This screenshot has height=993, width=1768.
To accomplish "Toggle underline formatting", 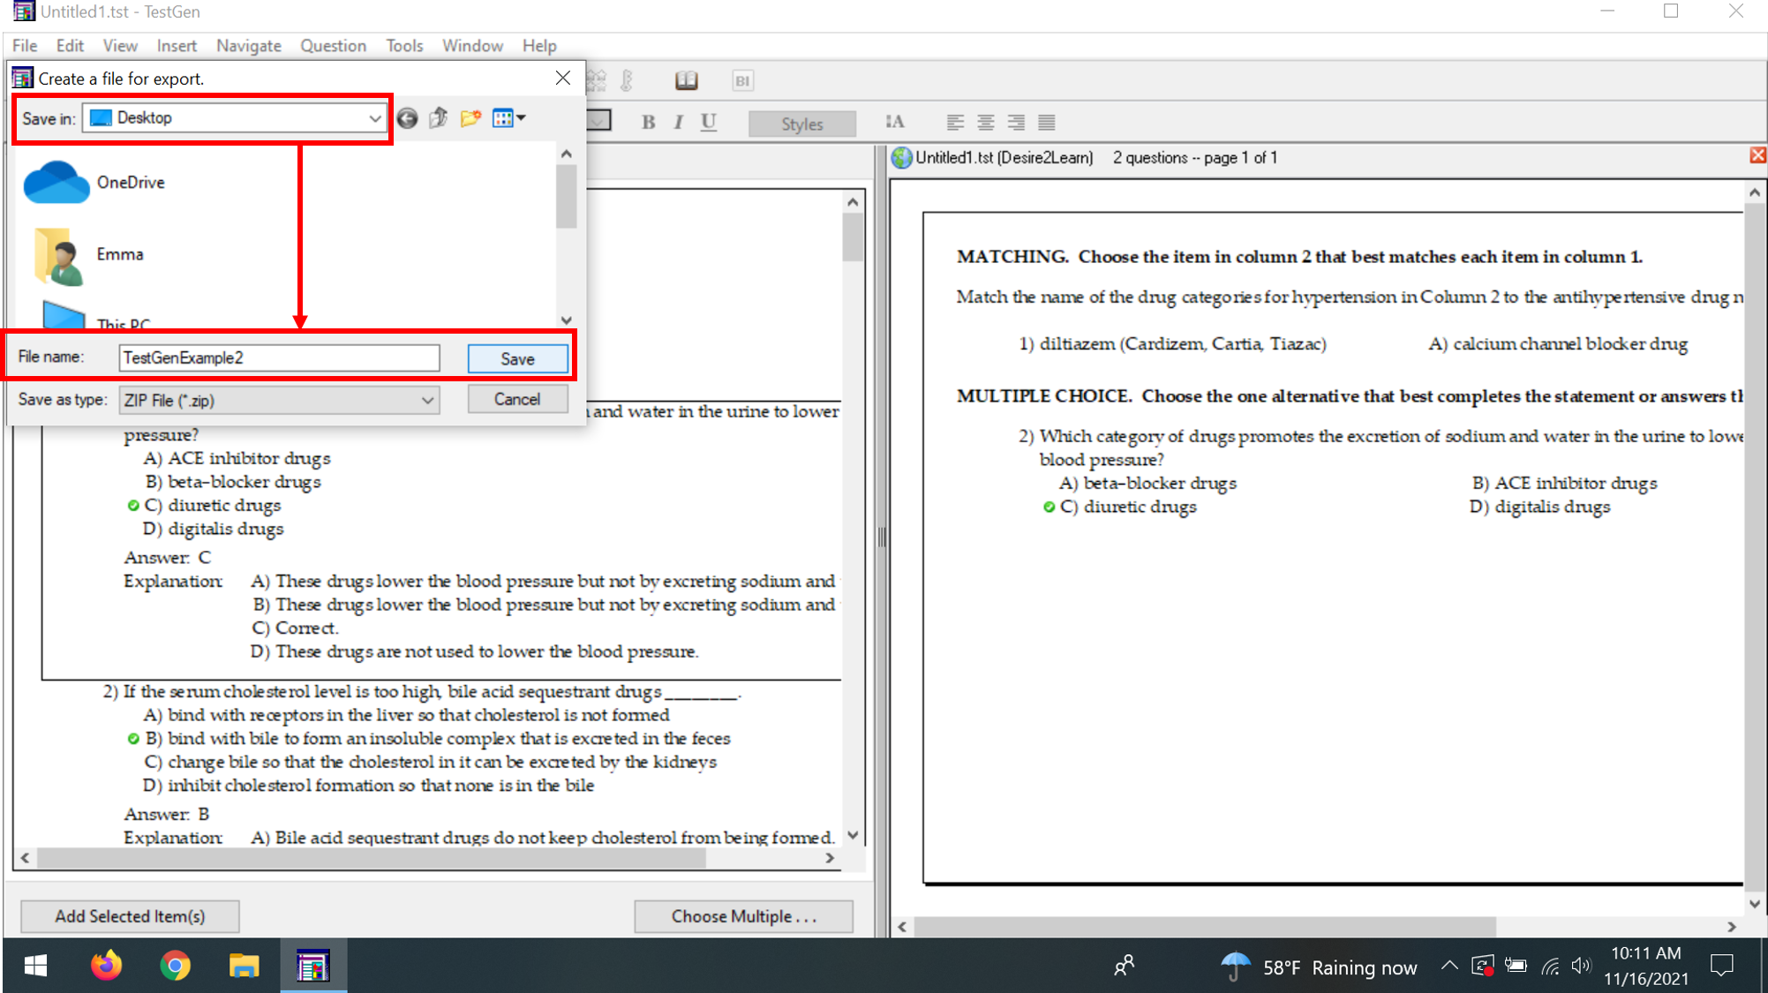I will coord(708,122).
